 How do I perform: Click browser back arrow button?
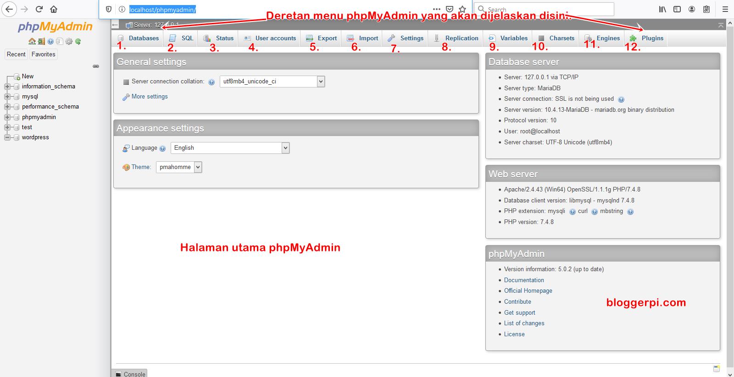point(9,9)
